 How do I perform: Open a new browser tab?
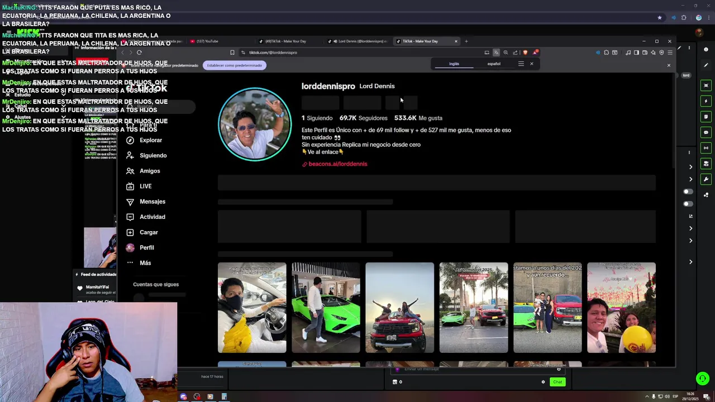click(x=466, y=41)
